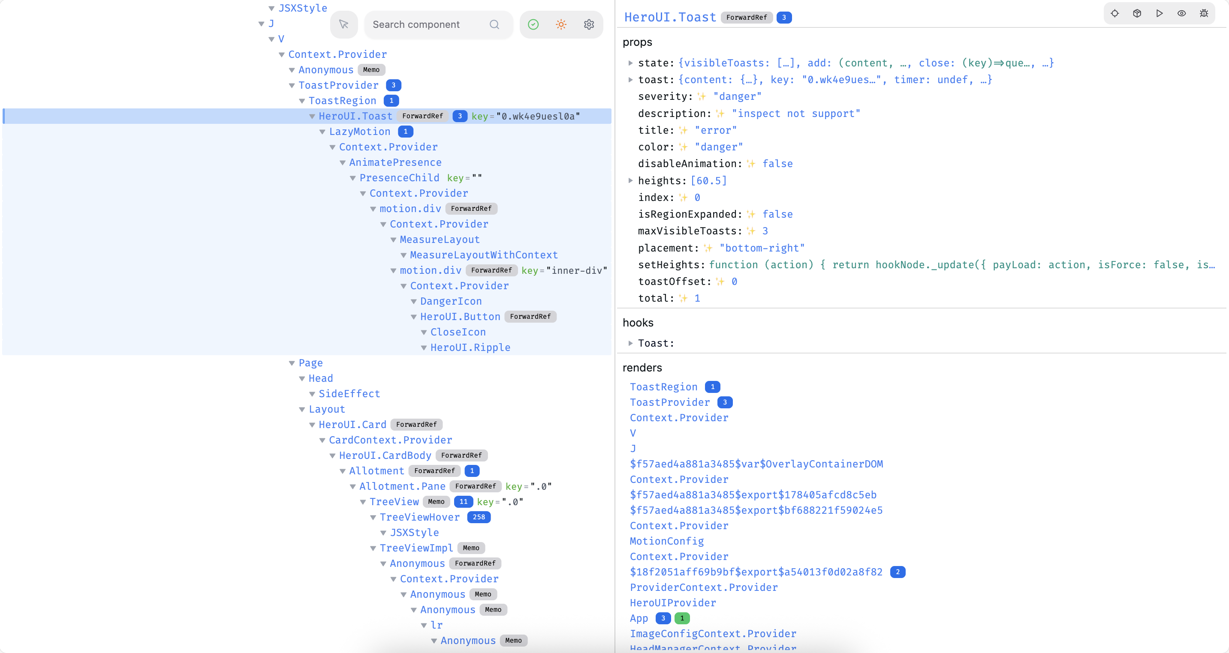Click HeroUIProvider in renders list

673,603
